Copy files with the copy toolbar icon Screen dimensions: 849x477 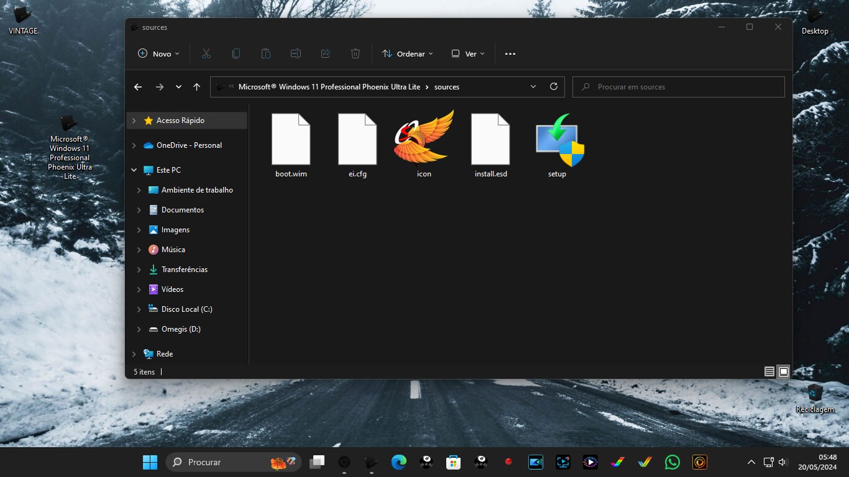pyautogui.click(x=236, y=53)
